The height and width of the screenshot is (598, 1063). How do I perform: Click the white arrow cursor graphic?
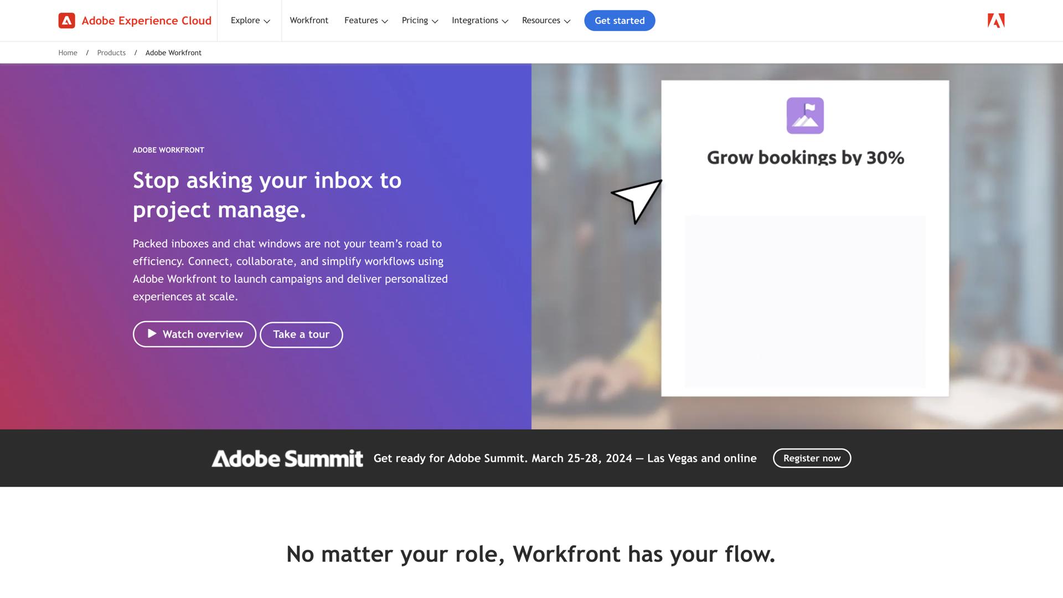tap(636, 200)
